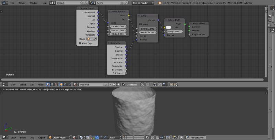The width and height of the screenshot is (275, 140).
Task: Switch to shader nodes tree type
Action: [48, 84]
